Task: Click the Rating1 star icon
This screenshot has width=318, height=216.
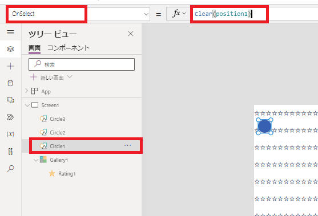Action: pos(52,173)
